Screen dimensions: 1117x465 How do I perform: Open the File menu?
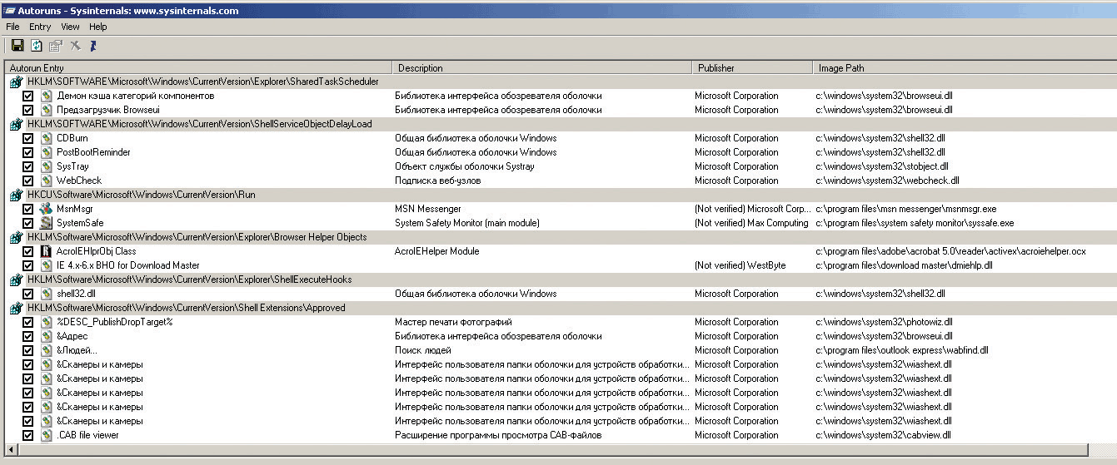point(12,27)
